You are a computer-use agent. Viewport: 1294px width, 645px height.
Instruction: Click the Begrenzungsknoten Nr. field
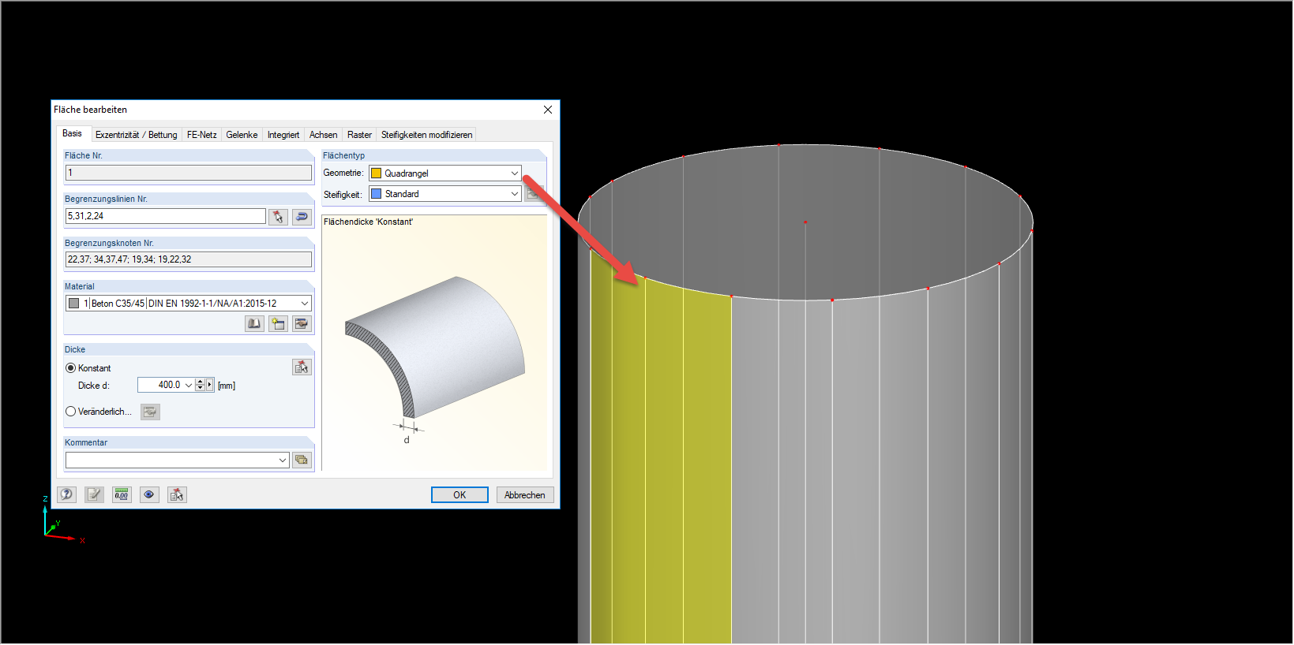pos(189,259)
